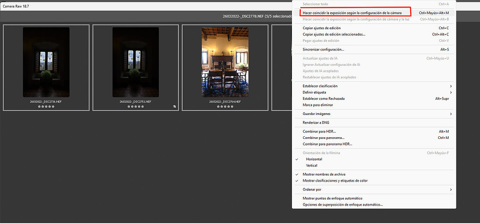The width and height of the screenshot is (480, 223).
Task: Click Hacer coincidir exposición según cámara y la luz
Action: 374,19
